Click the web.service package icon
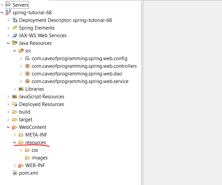The image size is (222, 185). [x=28, y=81]
